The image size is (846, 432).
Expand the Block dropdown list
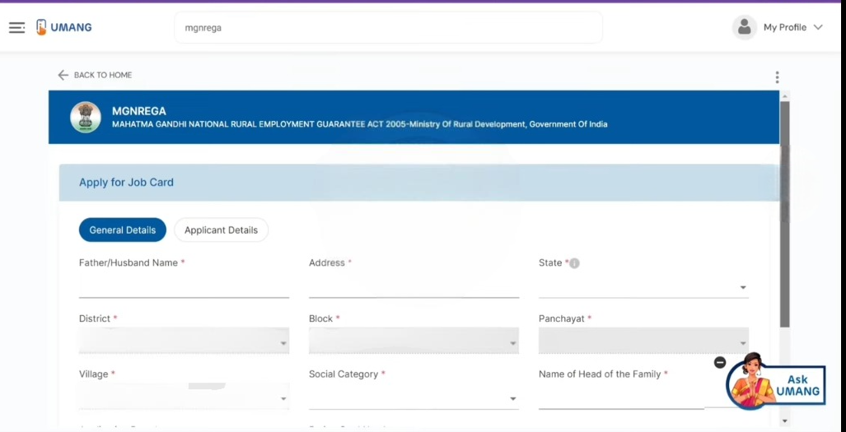click(414, 341)
